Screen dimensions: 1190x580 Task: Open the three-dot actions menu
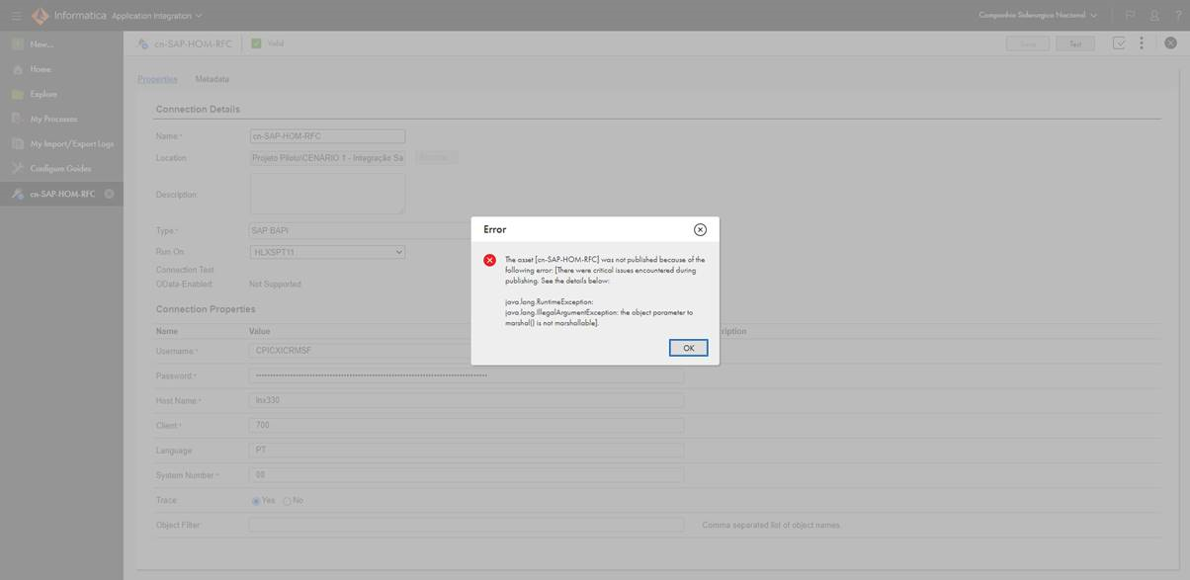tap(1142, 43)
